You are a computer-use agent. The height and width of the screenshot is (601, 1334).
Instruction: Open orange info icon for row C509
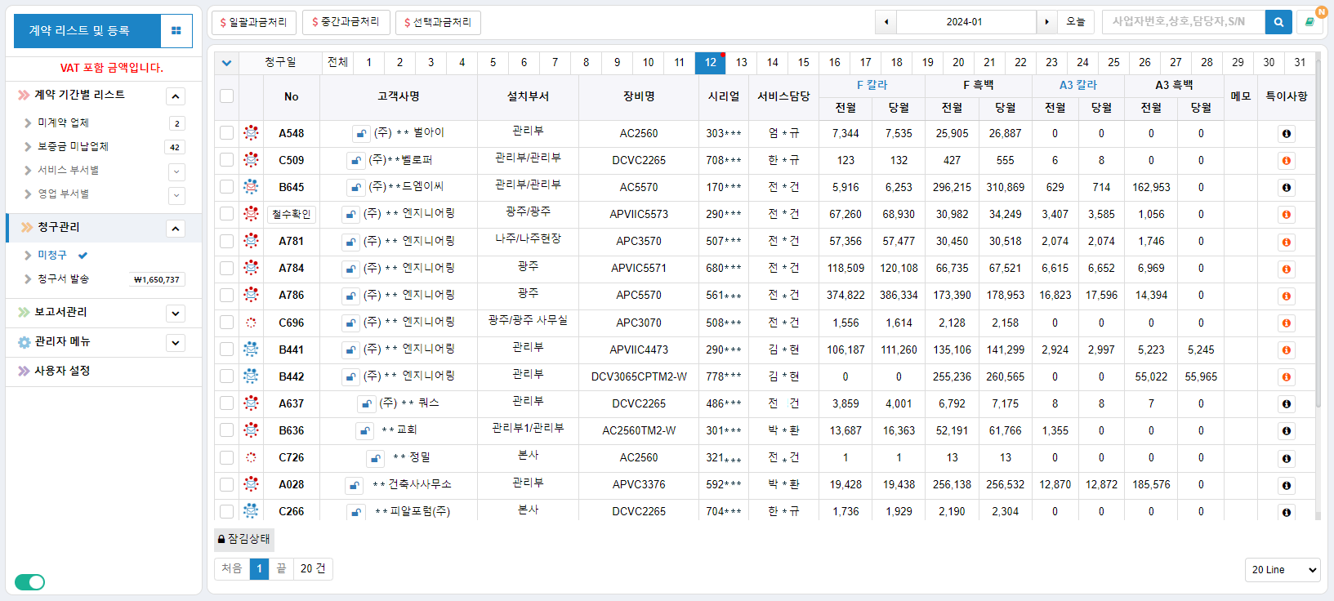pos(1286,160)
